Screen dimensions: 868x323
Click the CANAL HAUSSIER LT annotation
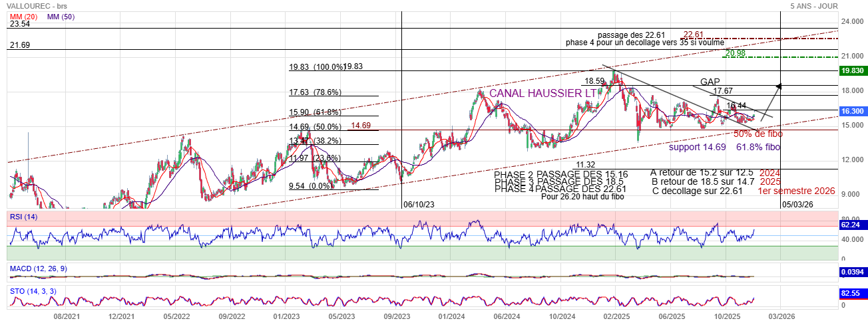click(x=542, y=94)
